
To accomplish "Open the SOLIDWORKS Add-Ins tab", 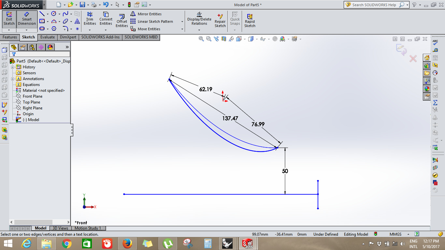I will pyautogui.click(x=101, y=37).
